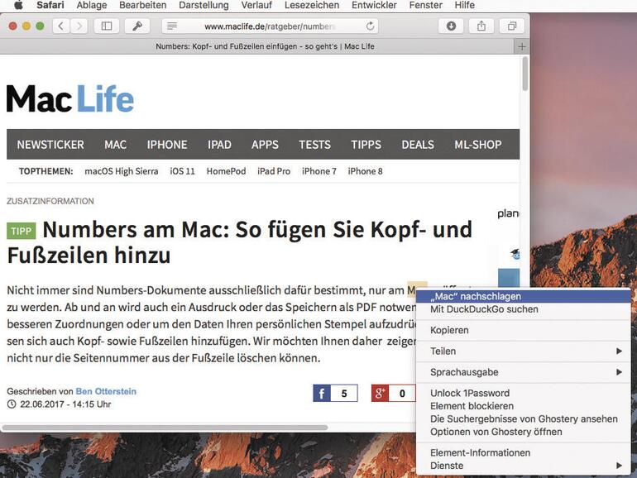This screenshot has width=637, height=478.
Task: Open the Safari menu
Action: pyautogui.click(x=50, y=5)
